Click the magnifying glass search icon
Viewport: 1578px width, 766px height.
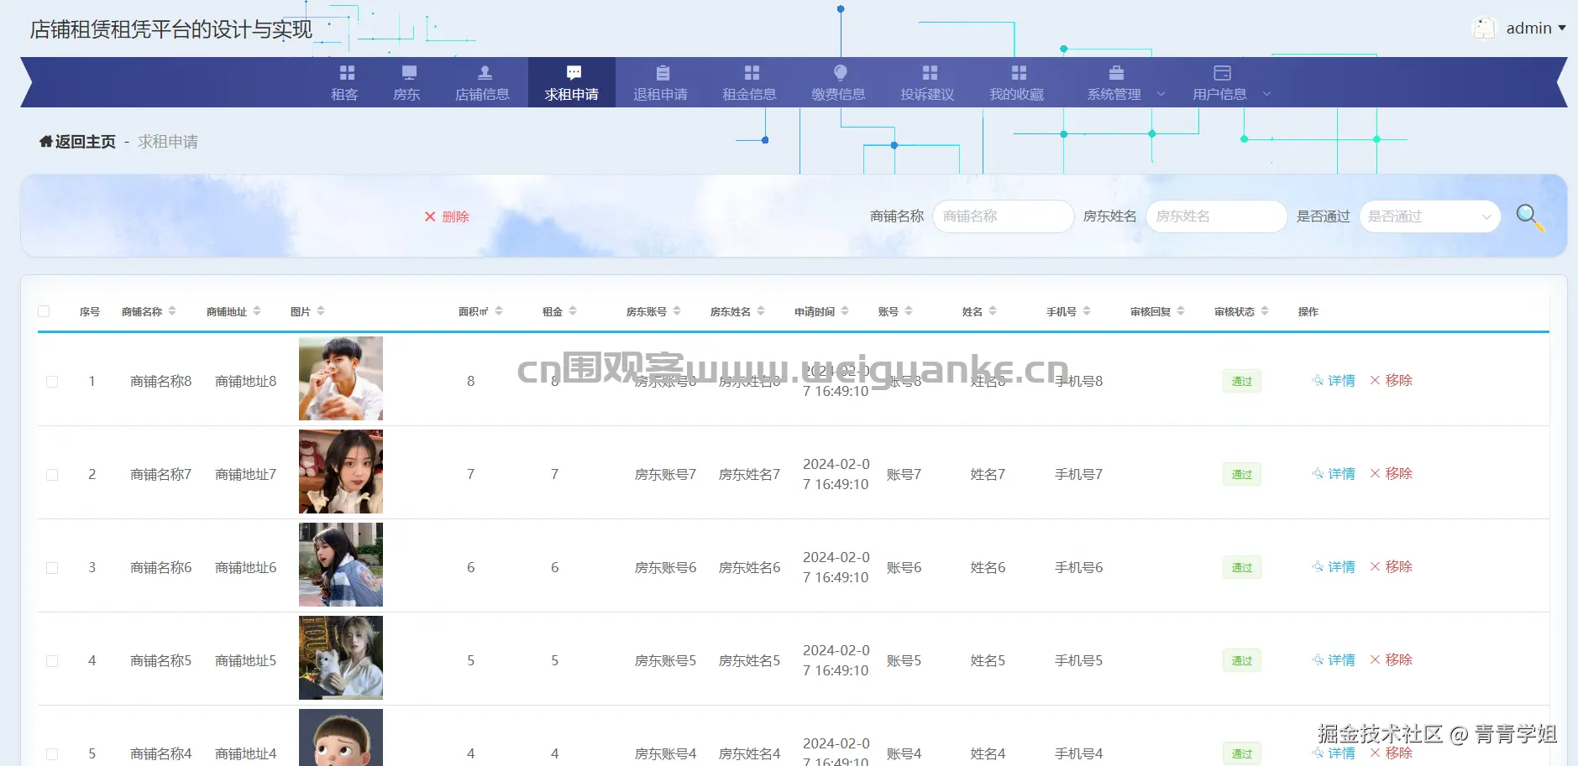(1529, 217)
